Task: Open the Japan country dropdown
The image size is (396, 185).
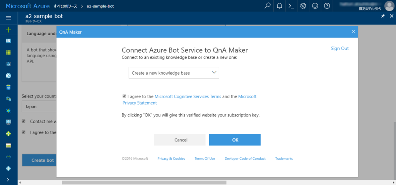Action: click(39, 107)
